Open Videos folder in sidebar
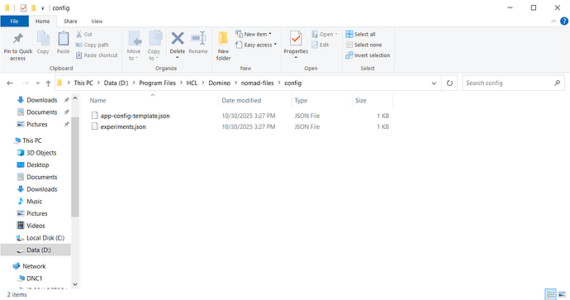 pos(36,226)
